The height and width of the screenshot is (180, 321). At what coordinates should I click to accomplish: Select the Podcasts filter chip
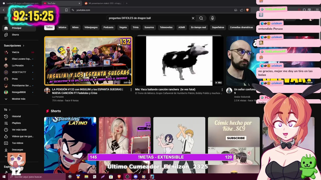(x=109, y=27)
